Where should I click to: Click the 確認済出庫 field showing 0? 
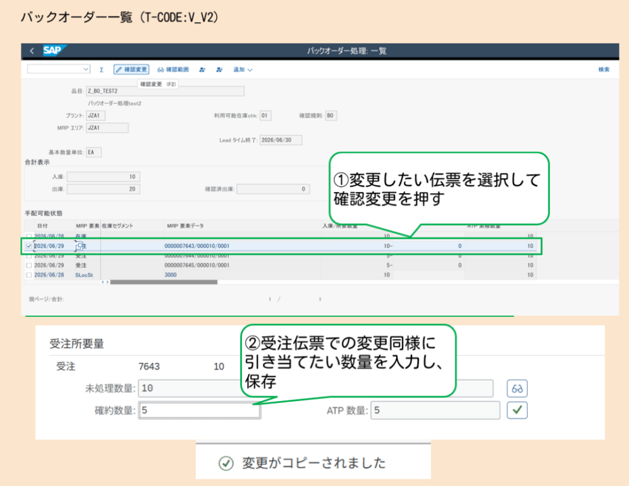(273, 189)
